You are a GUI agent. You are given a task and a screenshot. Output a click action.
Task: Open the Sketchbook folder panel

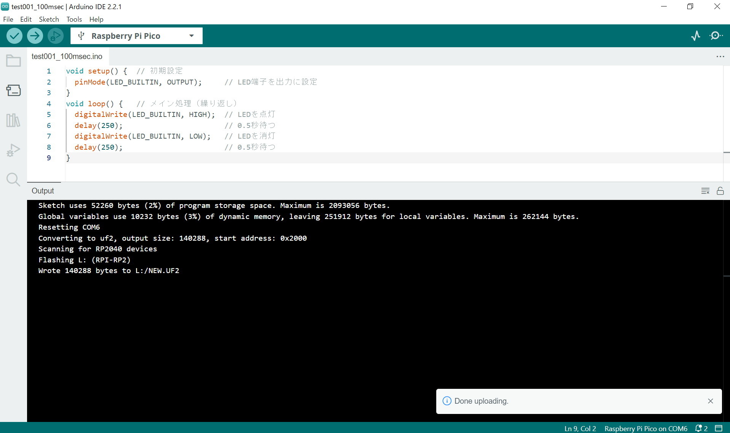[x=13, y=61]
